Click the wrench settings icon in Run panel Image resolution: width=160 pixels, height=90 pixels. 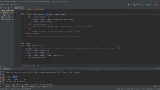pos(0,74)
